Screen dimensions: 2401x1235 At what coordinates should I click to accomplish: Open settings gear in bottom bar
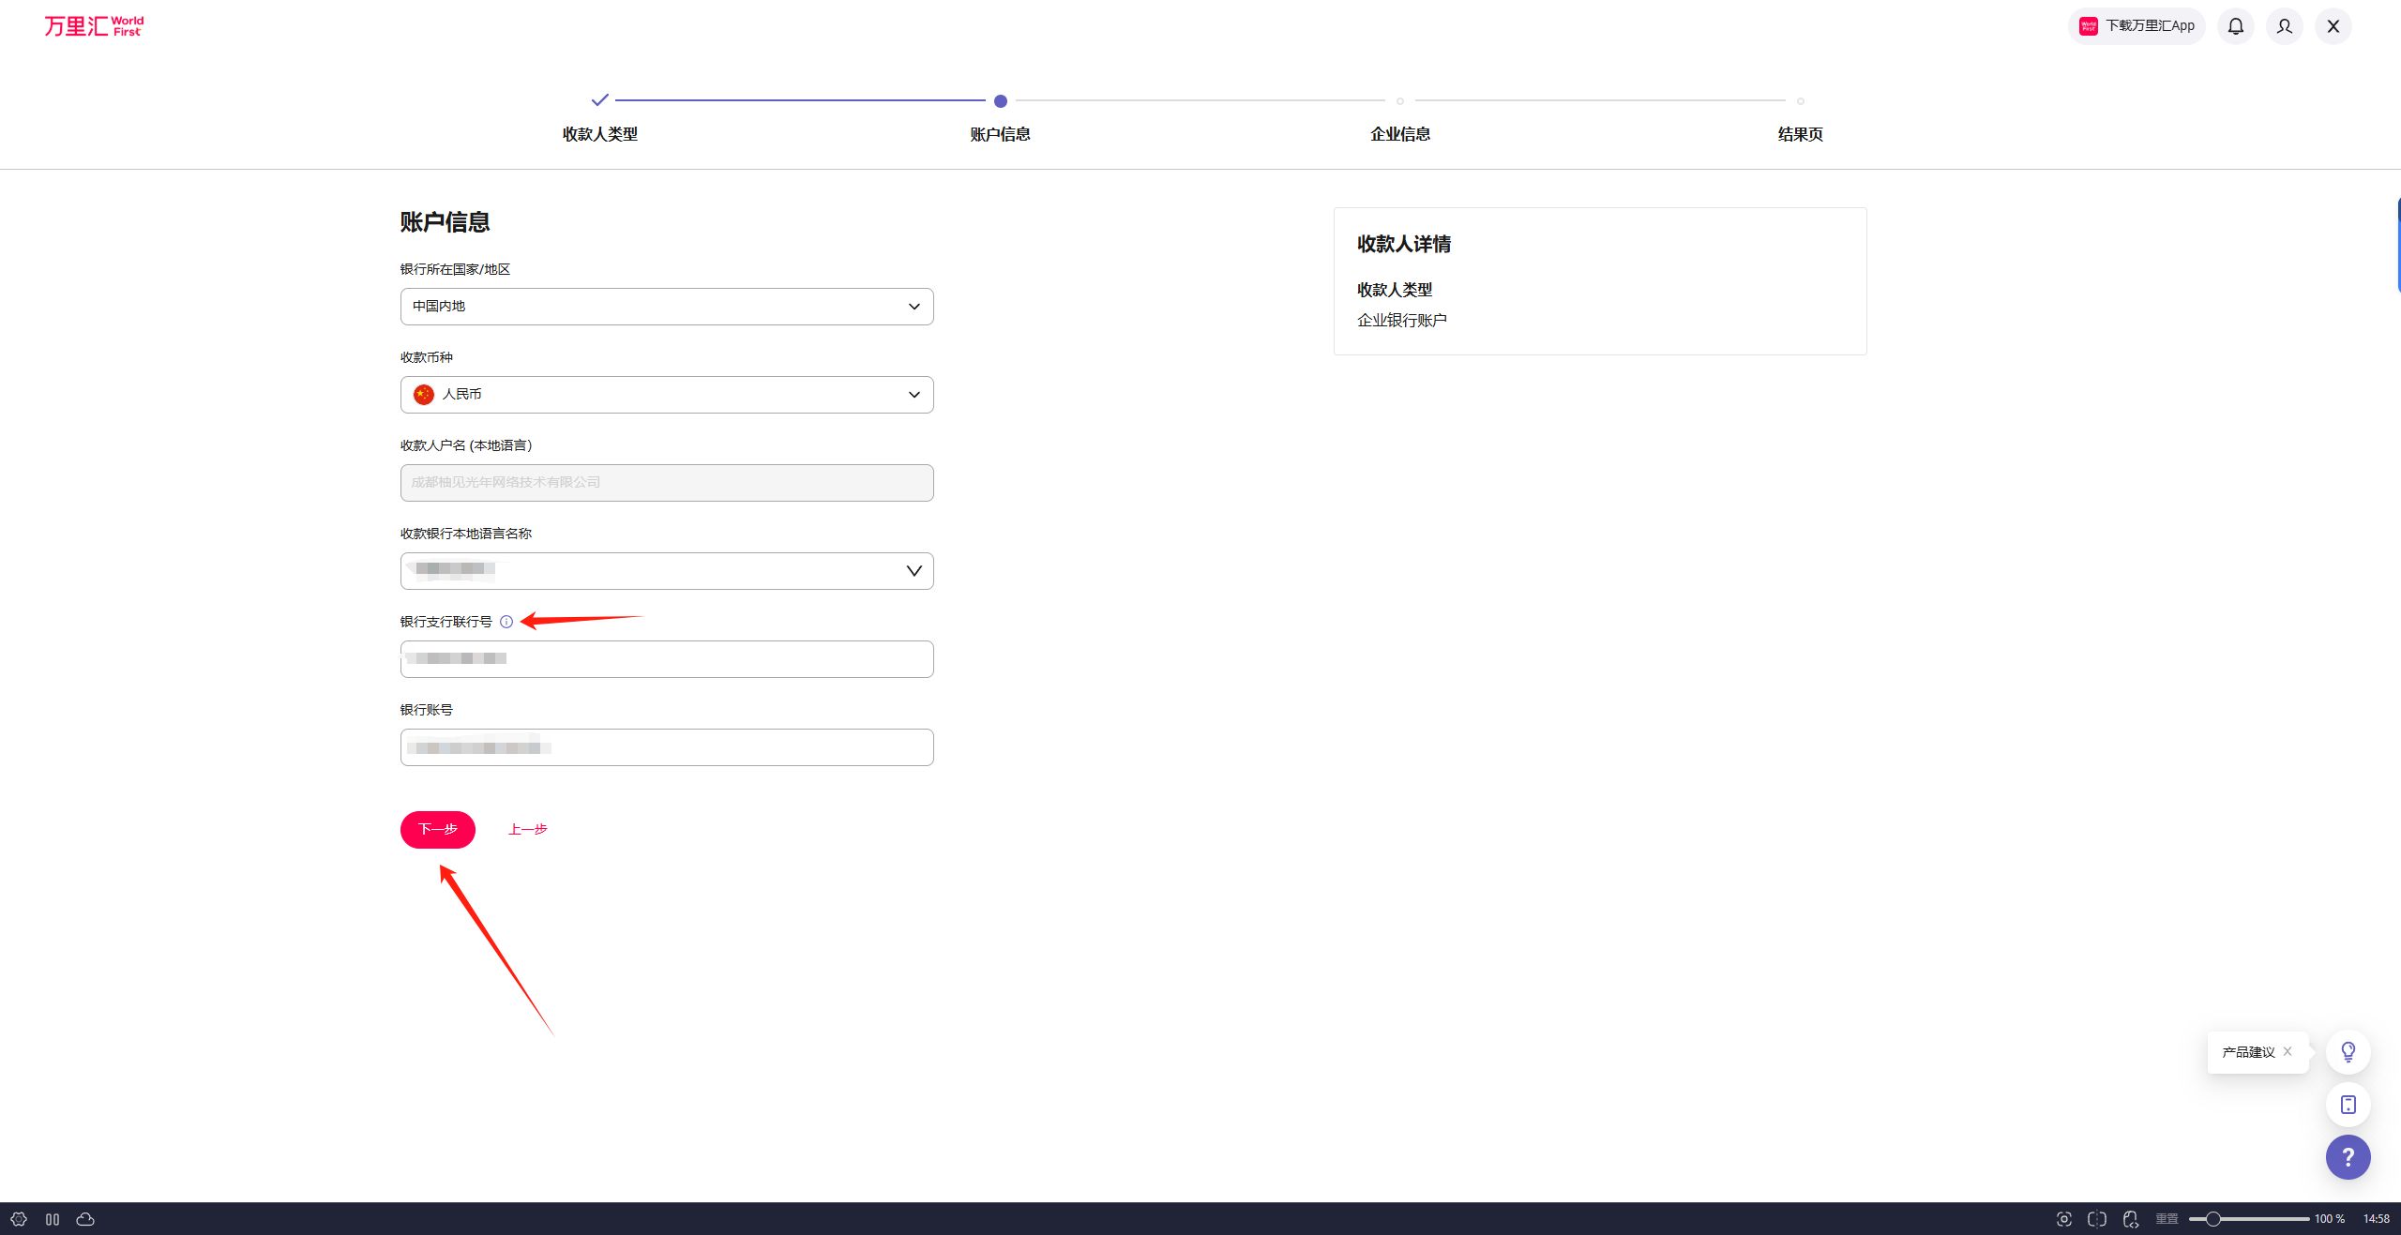click(x=19, y=1219)
